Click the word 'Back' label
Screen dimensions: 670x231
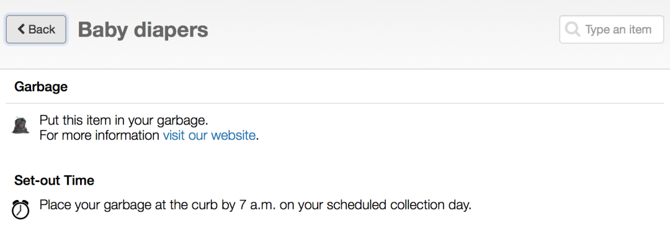pyautogui.click(x=42, y=29)
